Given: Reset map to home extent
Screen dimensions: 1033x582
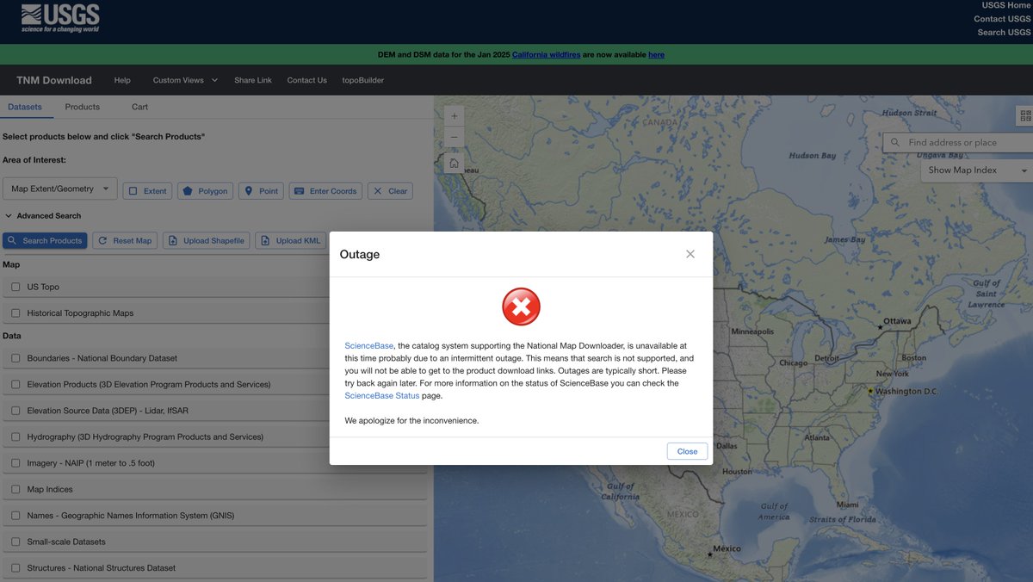Looking at the screenshot, I should pos(454,163).
